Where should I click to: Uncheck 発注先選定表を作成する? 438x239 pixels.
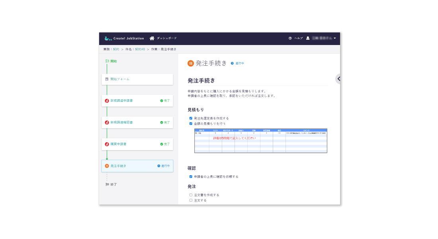click(191, 118)
